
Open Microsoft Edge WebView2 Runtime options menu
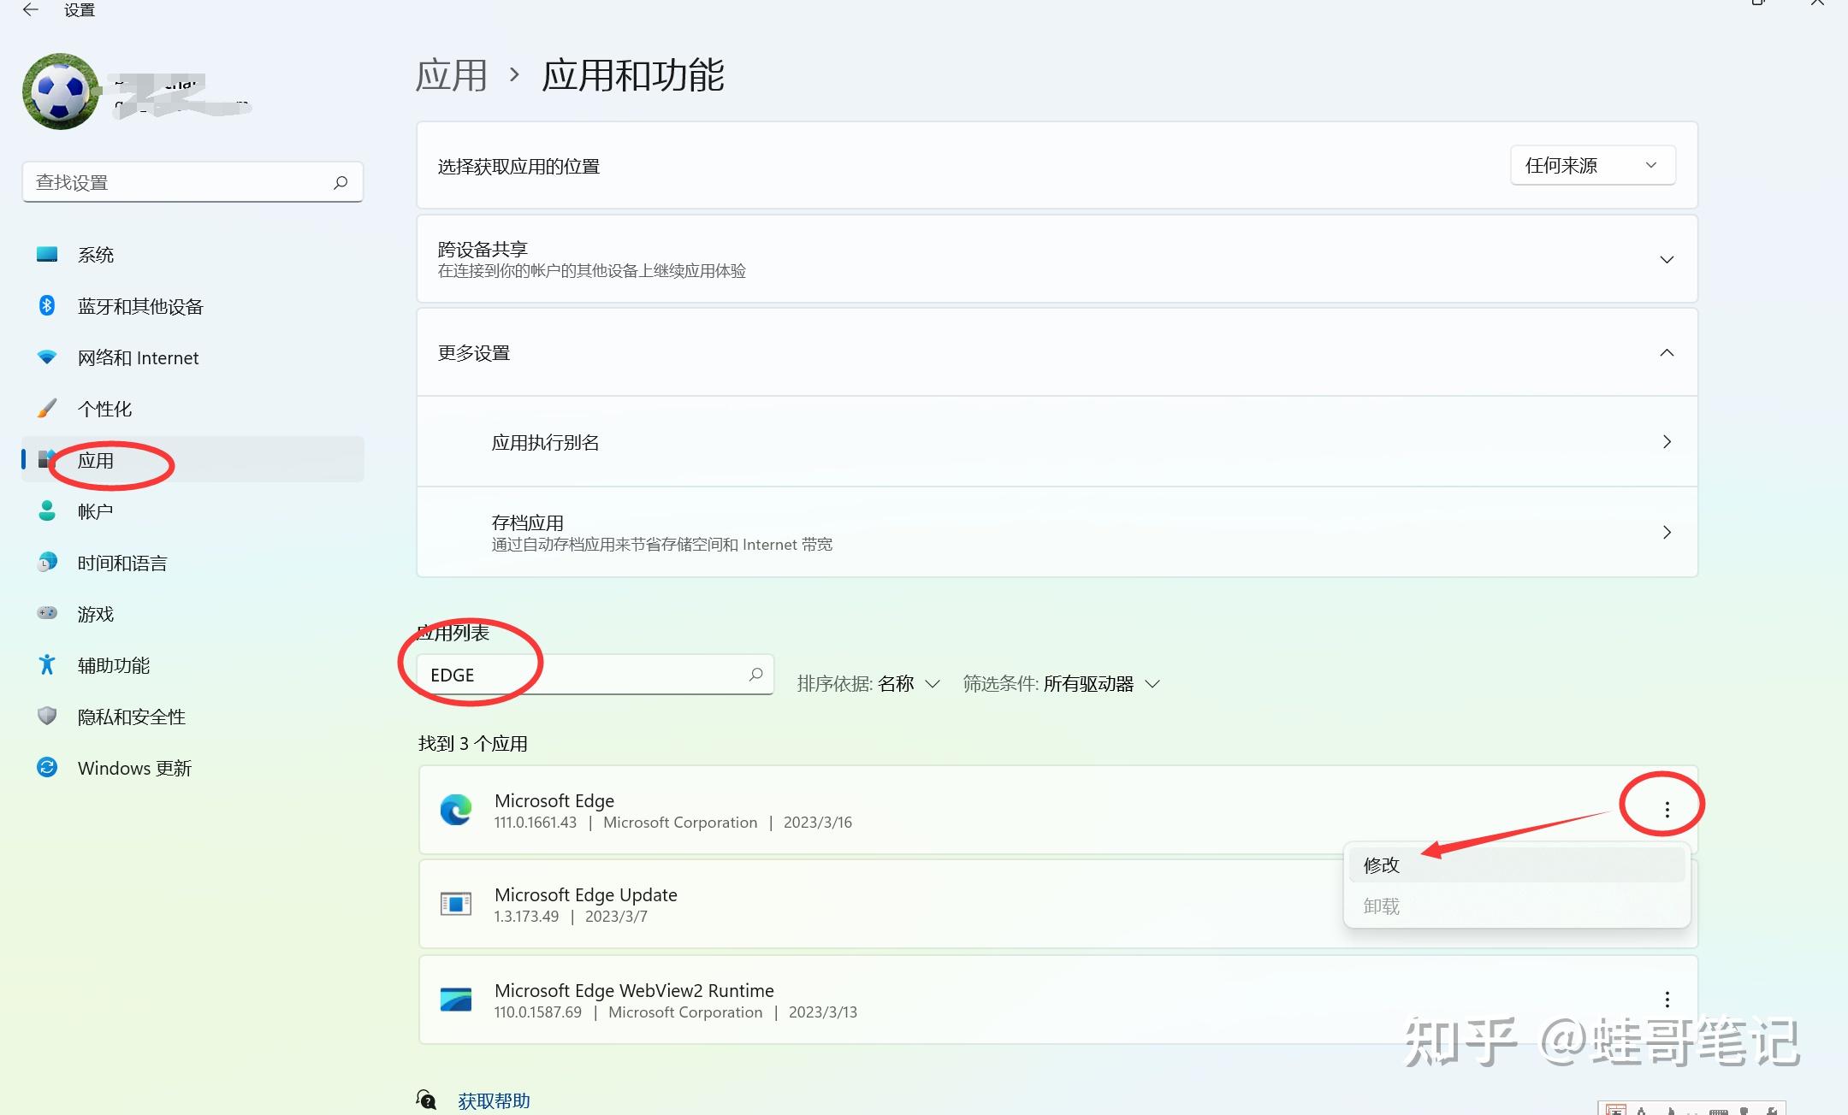coord(1666,998)
